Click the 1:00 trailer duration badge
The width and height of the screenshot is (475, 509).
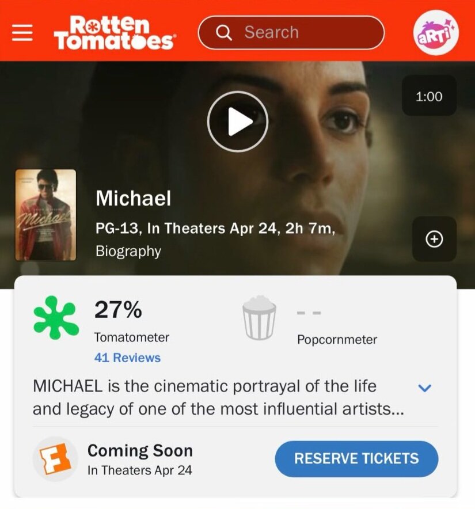[429, 96]
